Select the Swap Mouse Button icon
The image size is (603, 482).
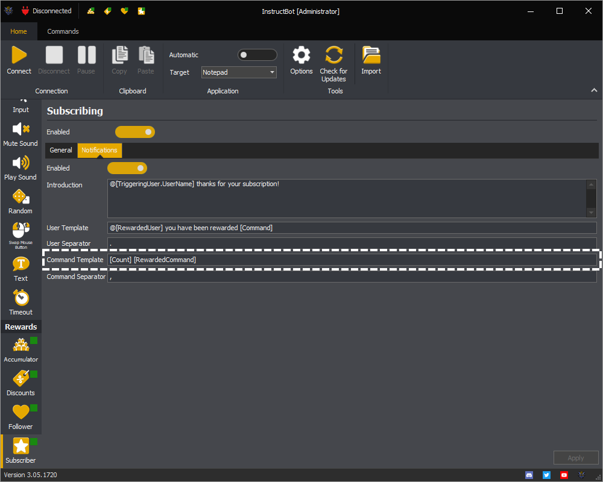click(21, 230)
